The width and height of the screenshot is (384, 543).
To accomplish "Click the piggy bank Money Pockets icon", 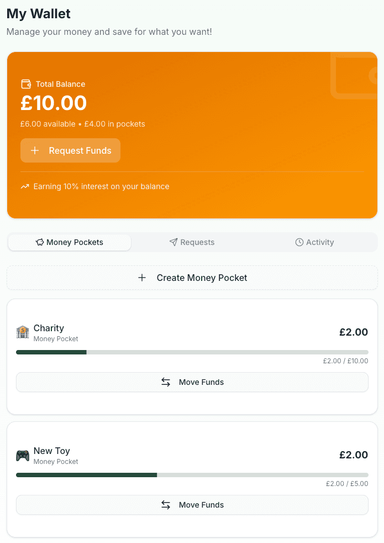I will click(x=40, y=242).
